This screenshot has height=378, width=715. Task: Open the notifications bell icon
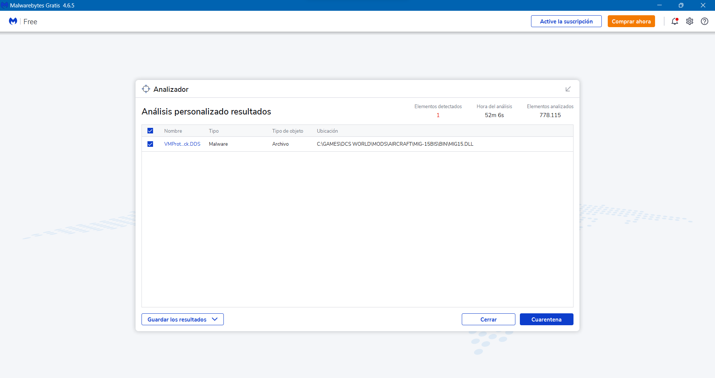pos(674,21)
